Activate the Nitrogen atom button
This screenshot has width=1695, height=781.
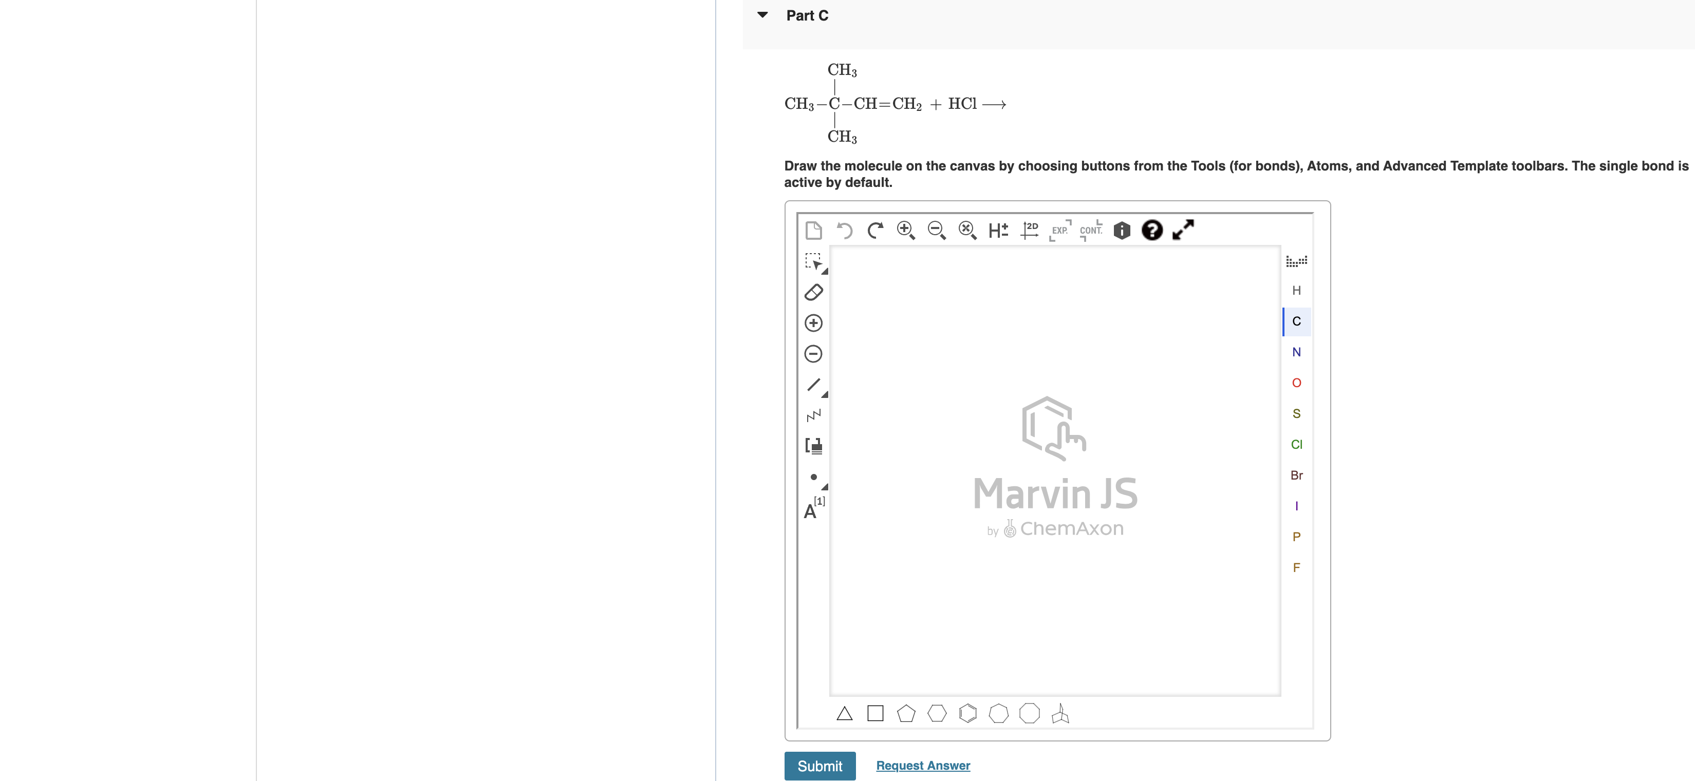coord(1296,352)
